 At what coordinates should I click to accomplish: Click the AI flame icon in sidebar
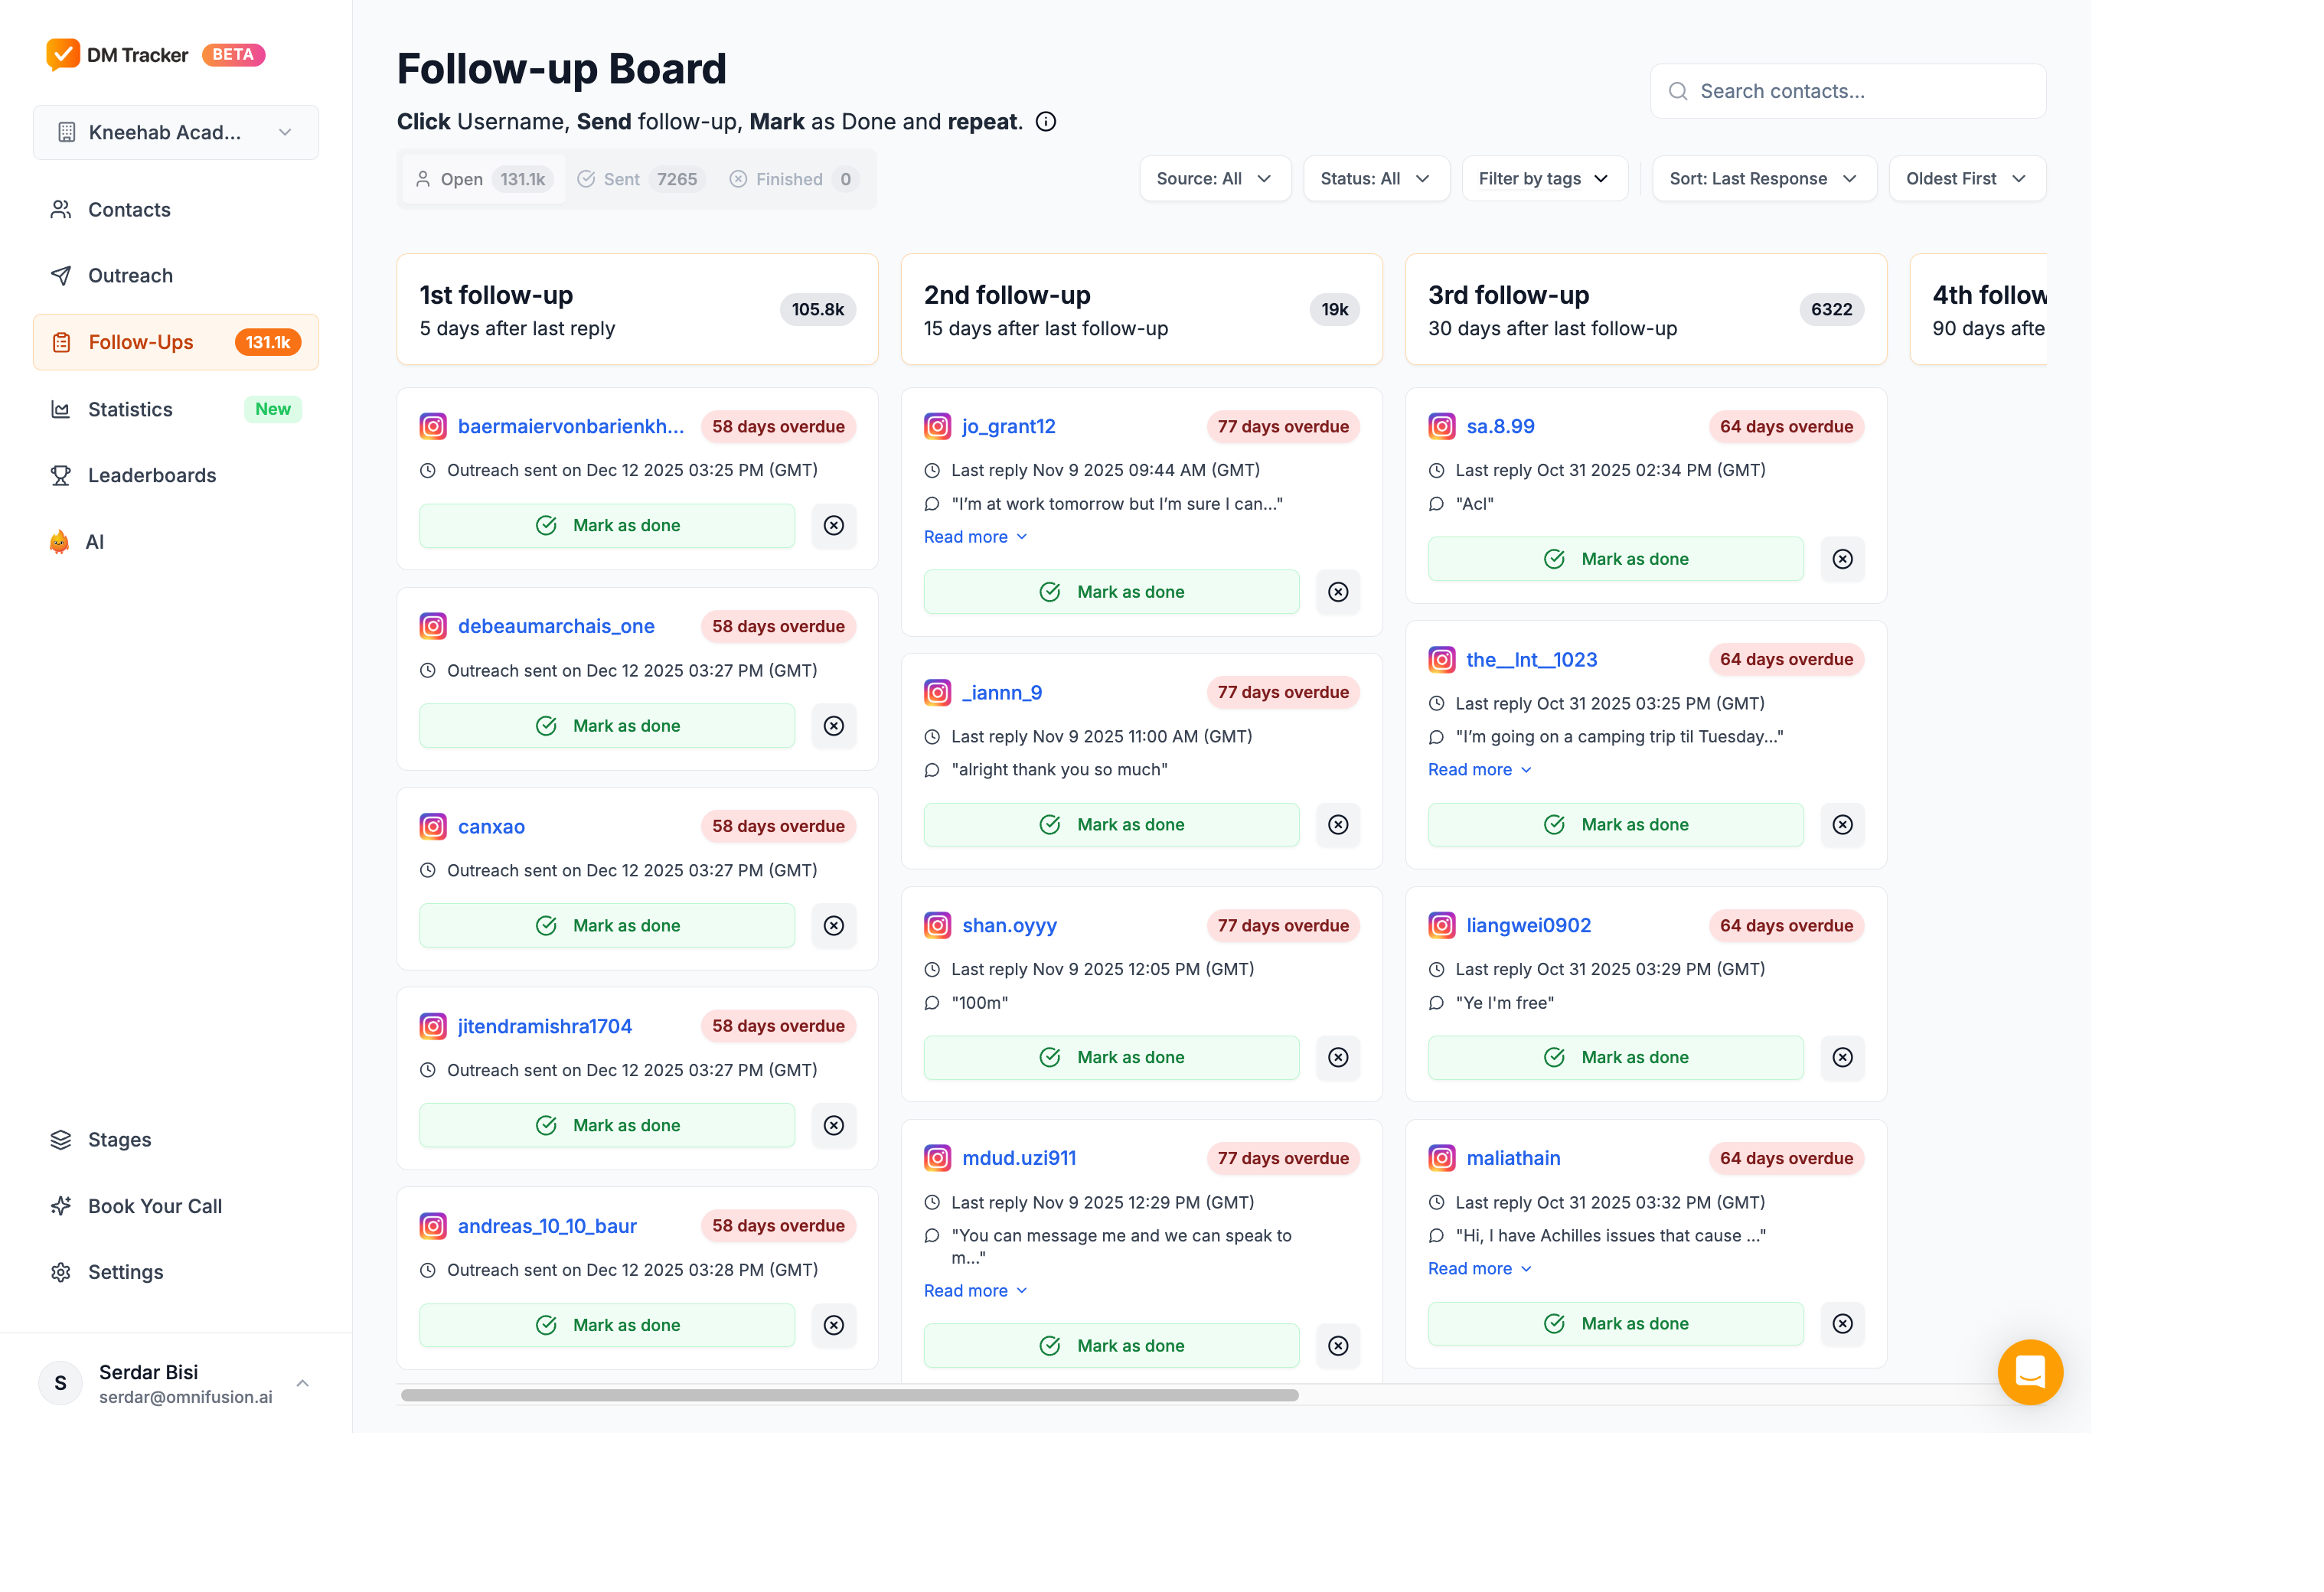pos(60,542)
